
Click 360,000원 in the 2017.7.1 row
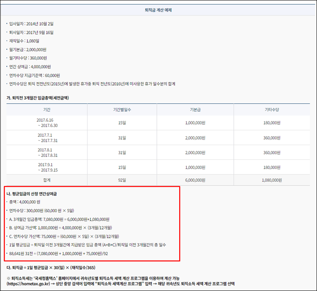pyautogui.click(x=272, y=138)
